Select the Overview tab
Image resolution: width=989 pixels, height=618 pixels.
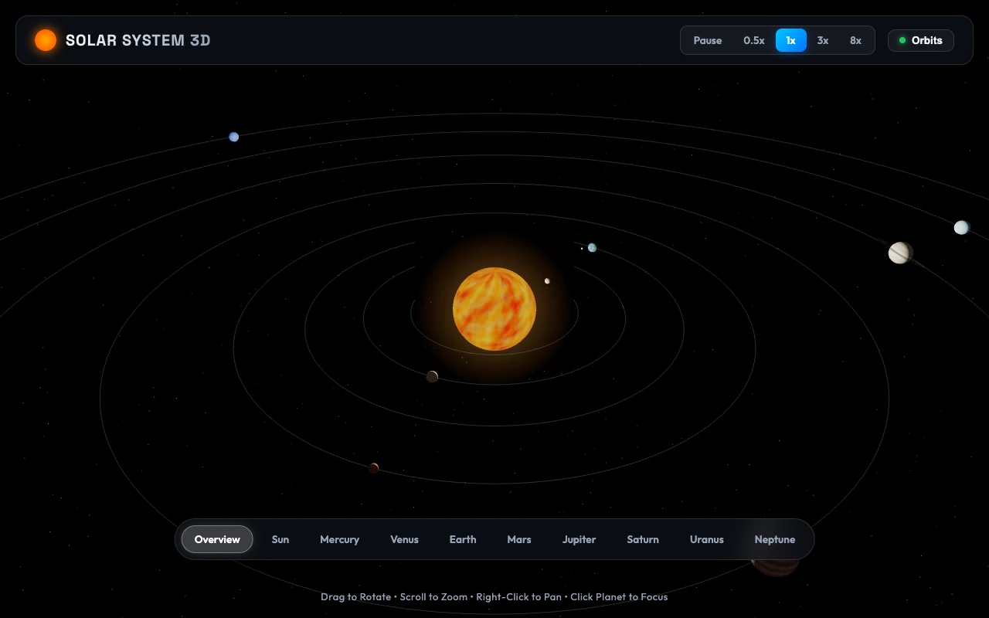click(x=217, y=539)
